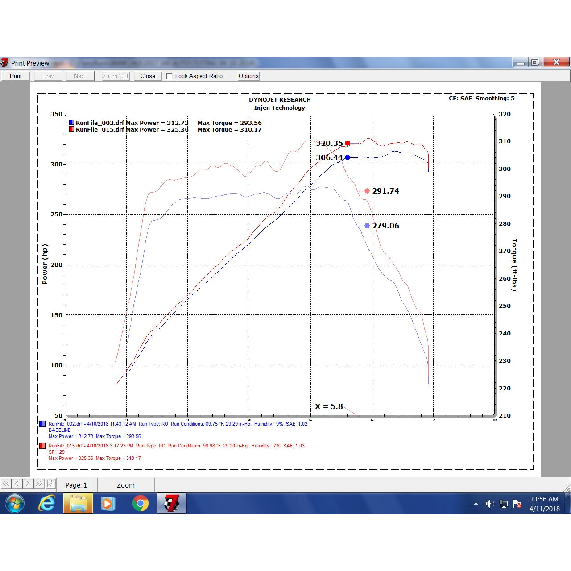571x571 pixels.
Task: Click the blue RunFile_002 legend swatch
Action: [72, 123]
